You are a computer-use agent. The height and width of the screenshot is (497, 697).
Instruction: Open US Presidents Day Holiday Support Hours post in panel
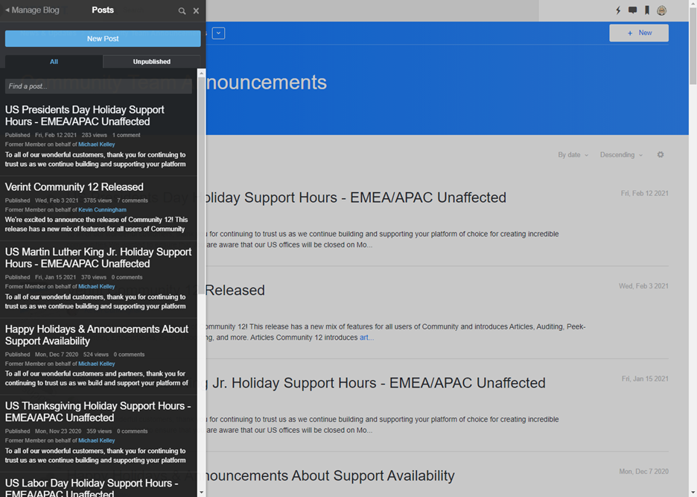click(84, 115)
